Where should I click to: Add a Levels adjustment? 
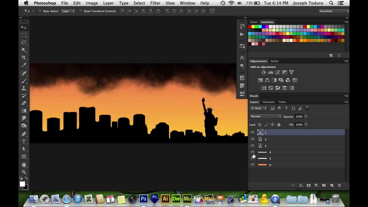(271, 72)
